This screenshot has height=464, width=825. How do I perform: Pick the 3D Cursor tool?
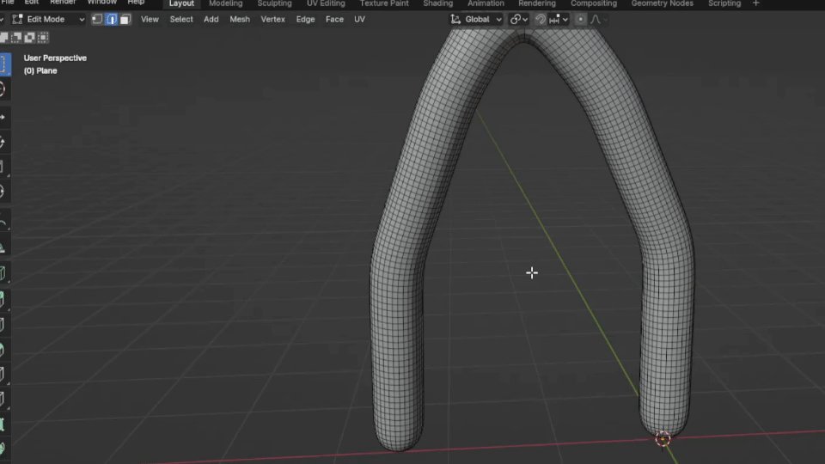point(3,89)
